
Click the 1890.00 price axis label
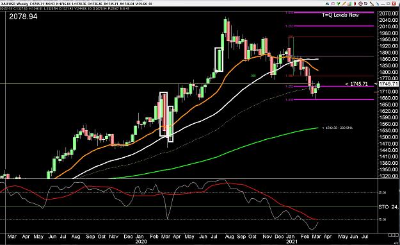click(x=388, y=53)
